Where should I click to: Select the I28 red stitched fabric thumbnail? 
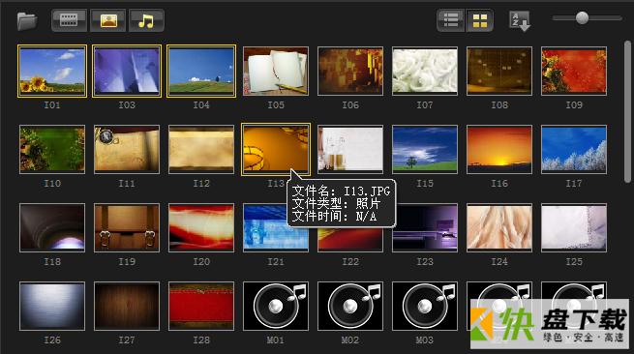[201, 307]
